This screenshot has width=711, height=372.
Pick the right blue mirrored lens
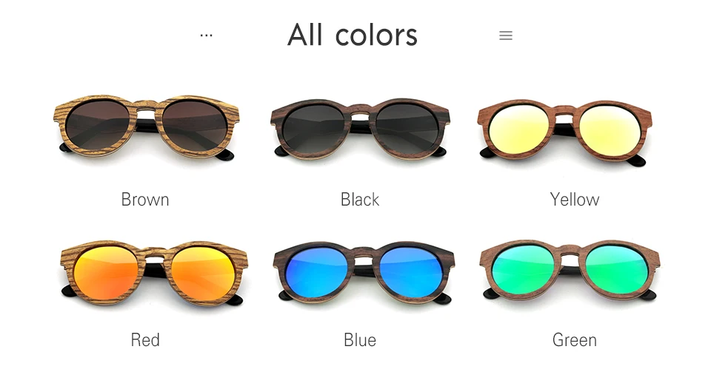pyautogui.click(x=411, y=272)
